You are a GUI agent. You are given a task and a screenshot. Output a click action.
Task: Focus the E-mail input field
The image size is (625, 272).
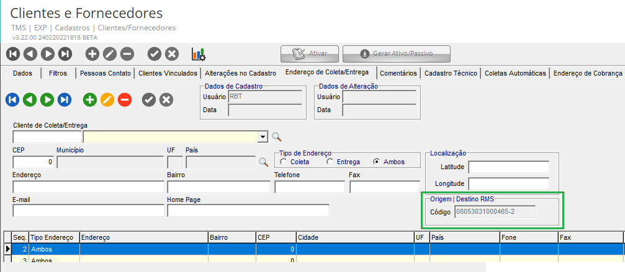click(89, 211)
